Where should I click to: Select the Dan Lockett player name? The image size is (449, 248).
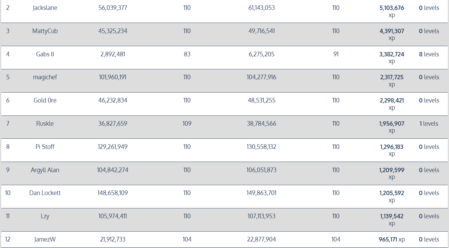pos(45,193)
